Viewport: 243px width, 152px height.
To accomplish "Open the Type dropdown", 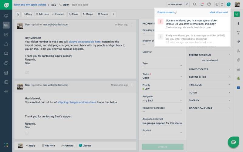I will click(162, 66).
